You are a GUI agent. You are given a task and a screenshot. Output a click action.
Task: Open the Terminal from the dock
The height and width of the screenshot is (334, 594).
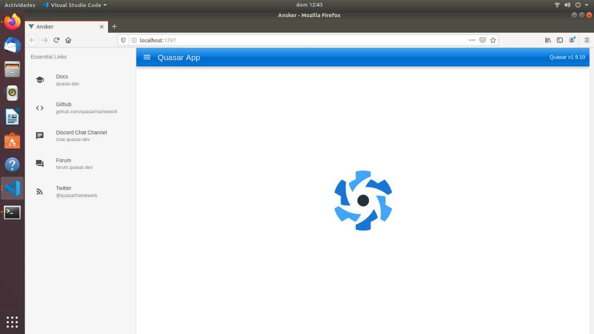12,212
